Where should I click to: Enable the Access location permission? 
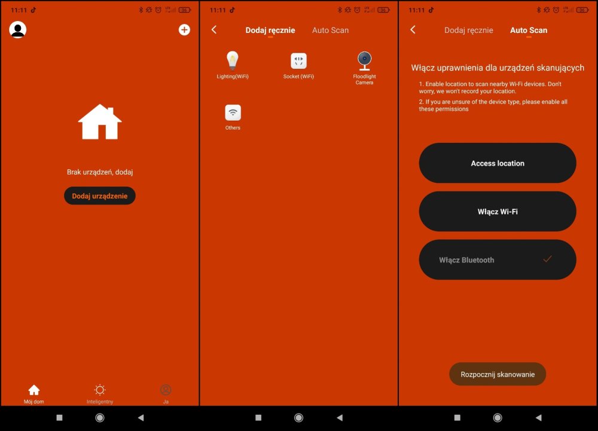[498, 163]
